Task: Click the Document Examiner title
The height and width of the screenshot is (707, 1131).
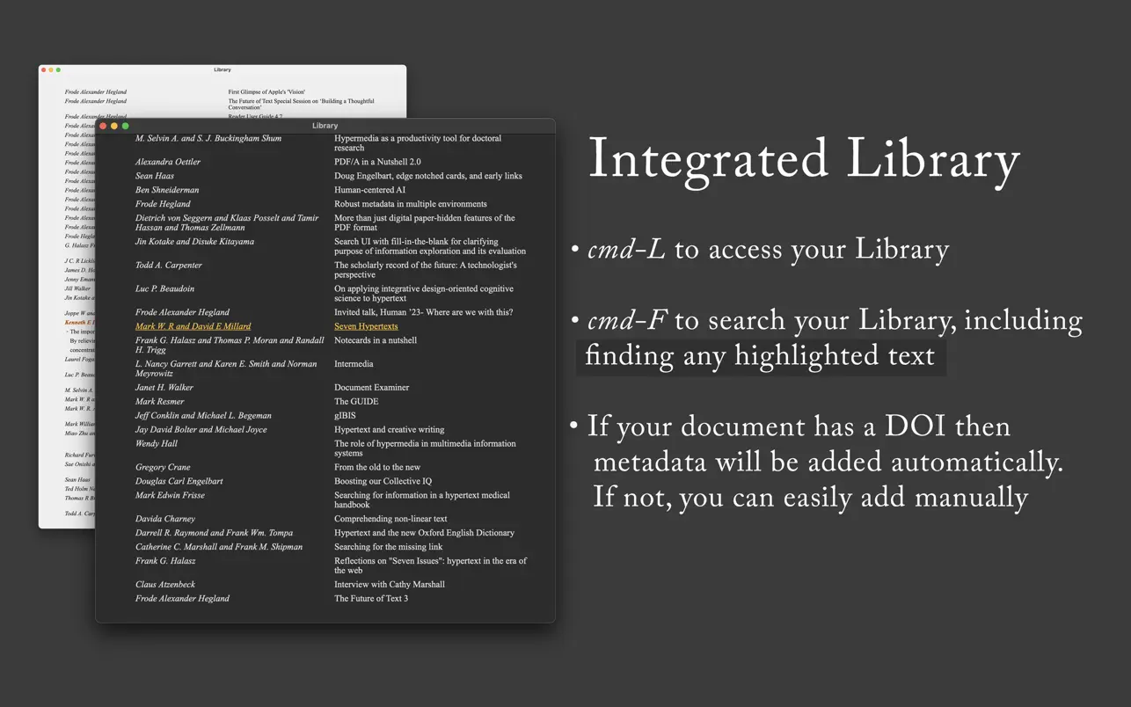Action: [371, 388]
